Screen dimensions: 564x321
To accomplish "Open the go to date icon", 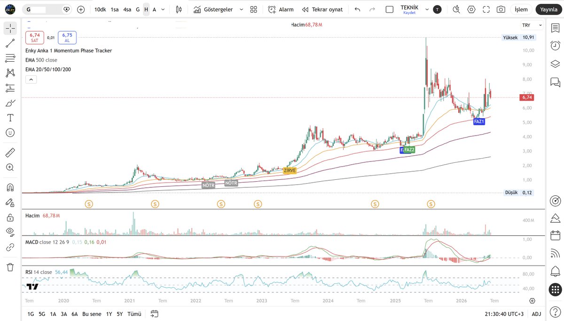I will [155, 314].
